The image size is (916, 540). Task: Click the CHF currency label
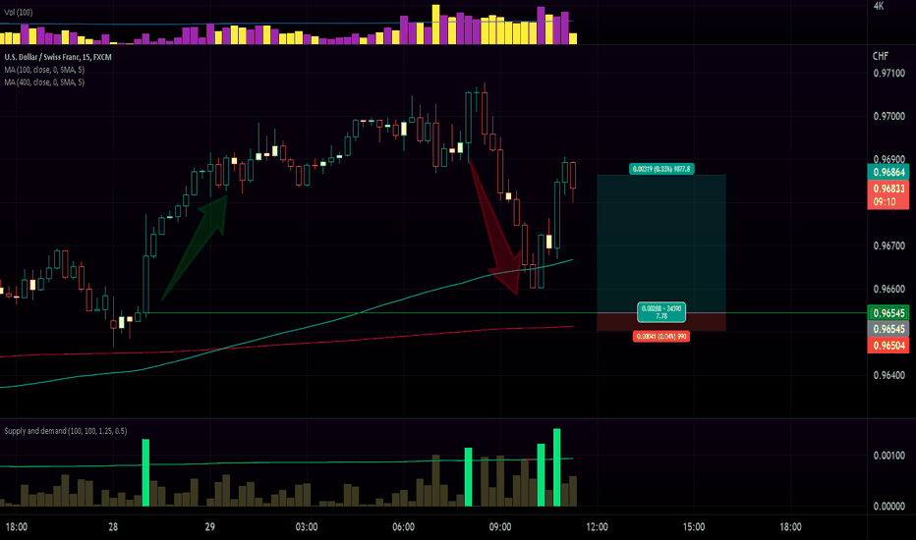tap(881, 56)
